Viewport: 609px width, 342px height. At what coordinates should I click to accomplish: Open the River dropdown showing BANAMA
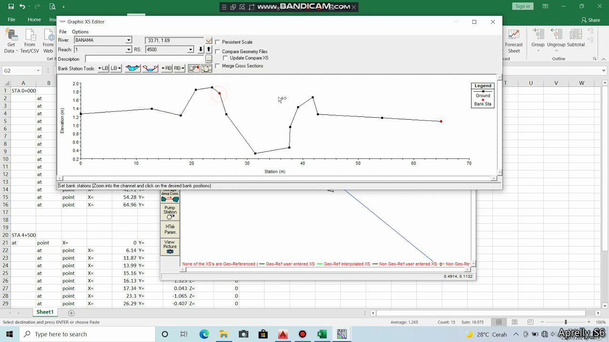pos(128,40)
